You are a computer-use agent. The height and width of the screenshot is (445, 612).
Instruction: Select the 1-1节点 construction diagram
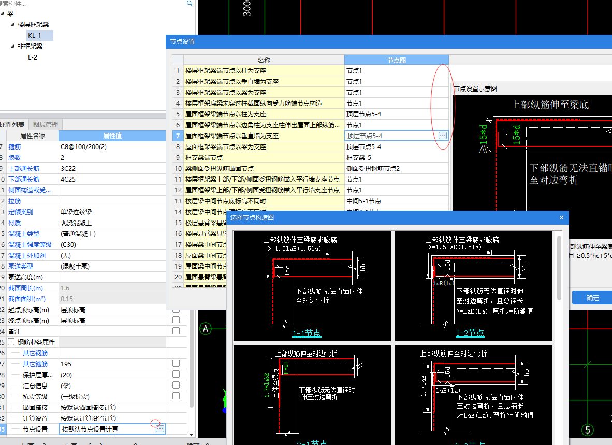click(312, 286)
